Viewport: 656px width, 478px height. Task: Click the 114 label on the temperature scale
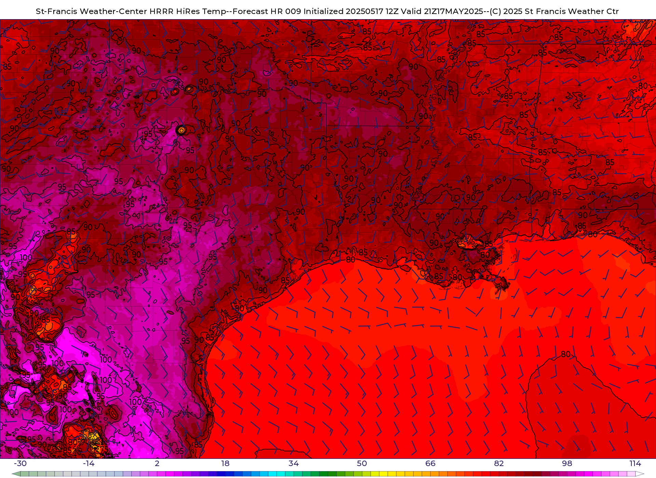[x=635, y=463]
